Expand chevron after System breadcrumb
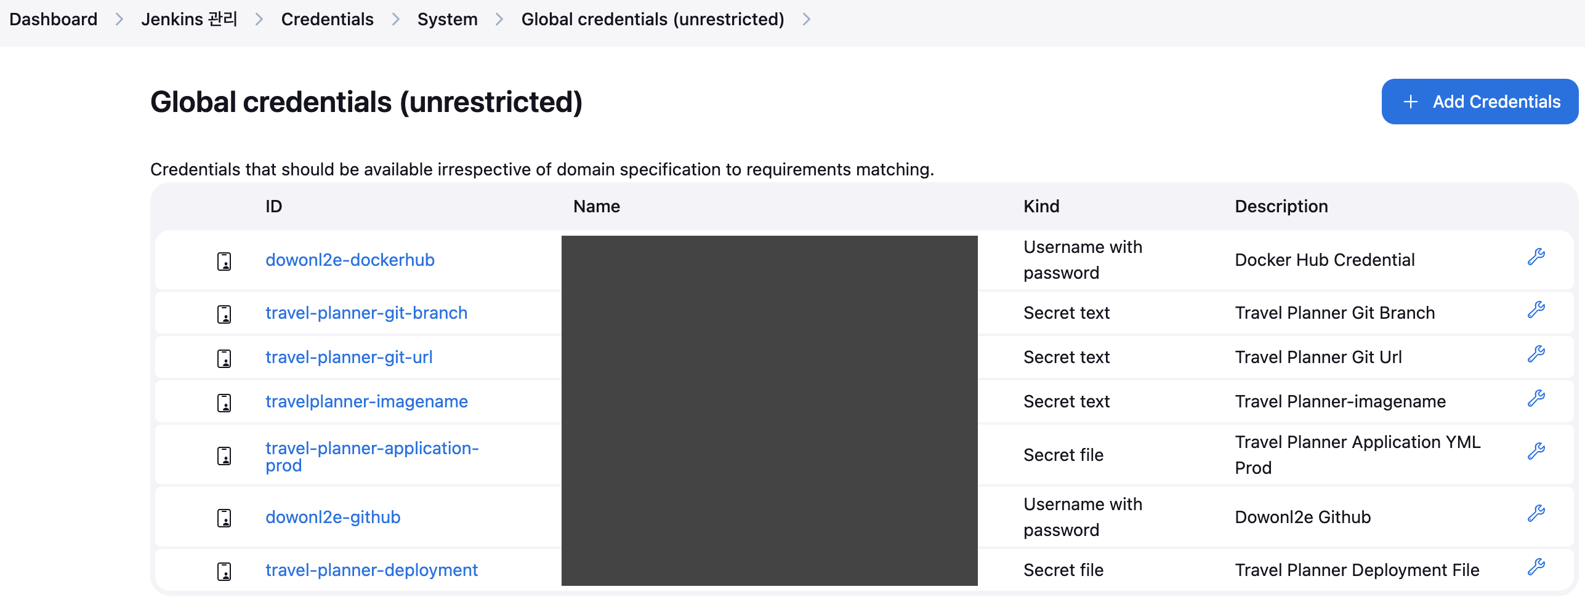1585x608 pixels. pos(499,20)
